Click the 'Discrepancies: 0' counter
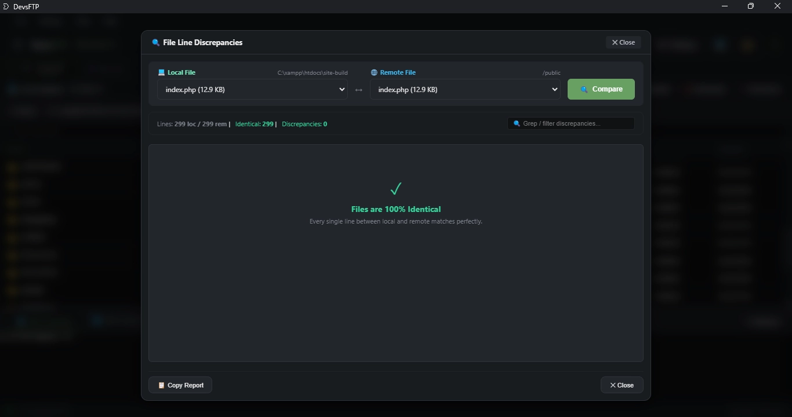The height and width of the screenshot is (417, 792). (304, 124)
